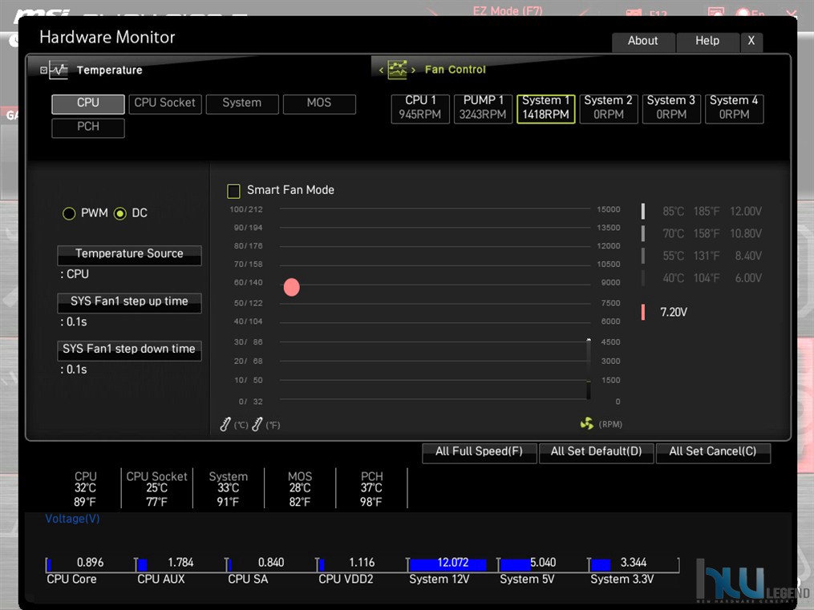
Task: Click the MOS 28°C temperature reading
Action: [300, 488]
